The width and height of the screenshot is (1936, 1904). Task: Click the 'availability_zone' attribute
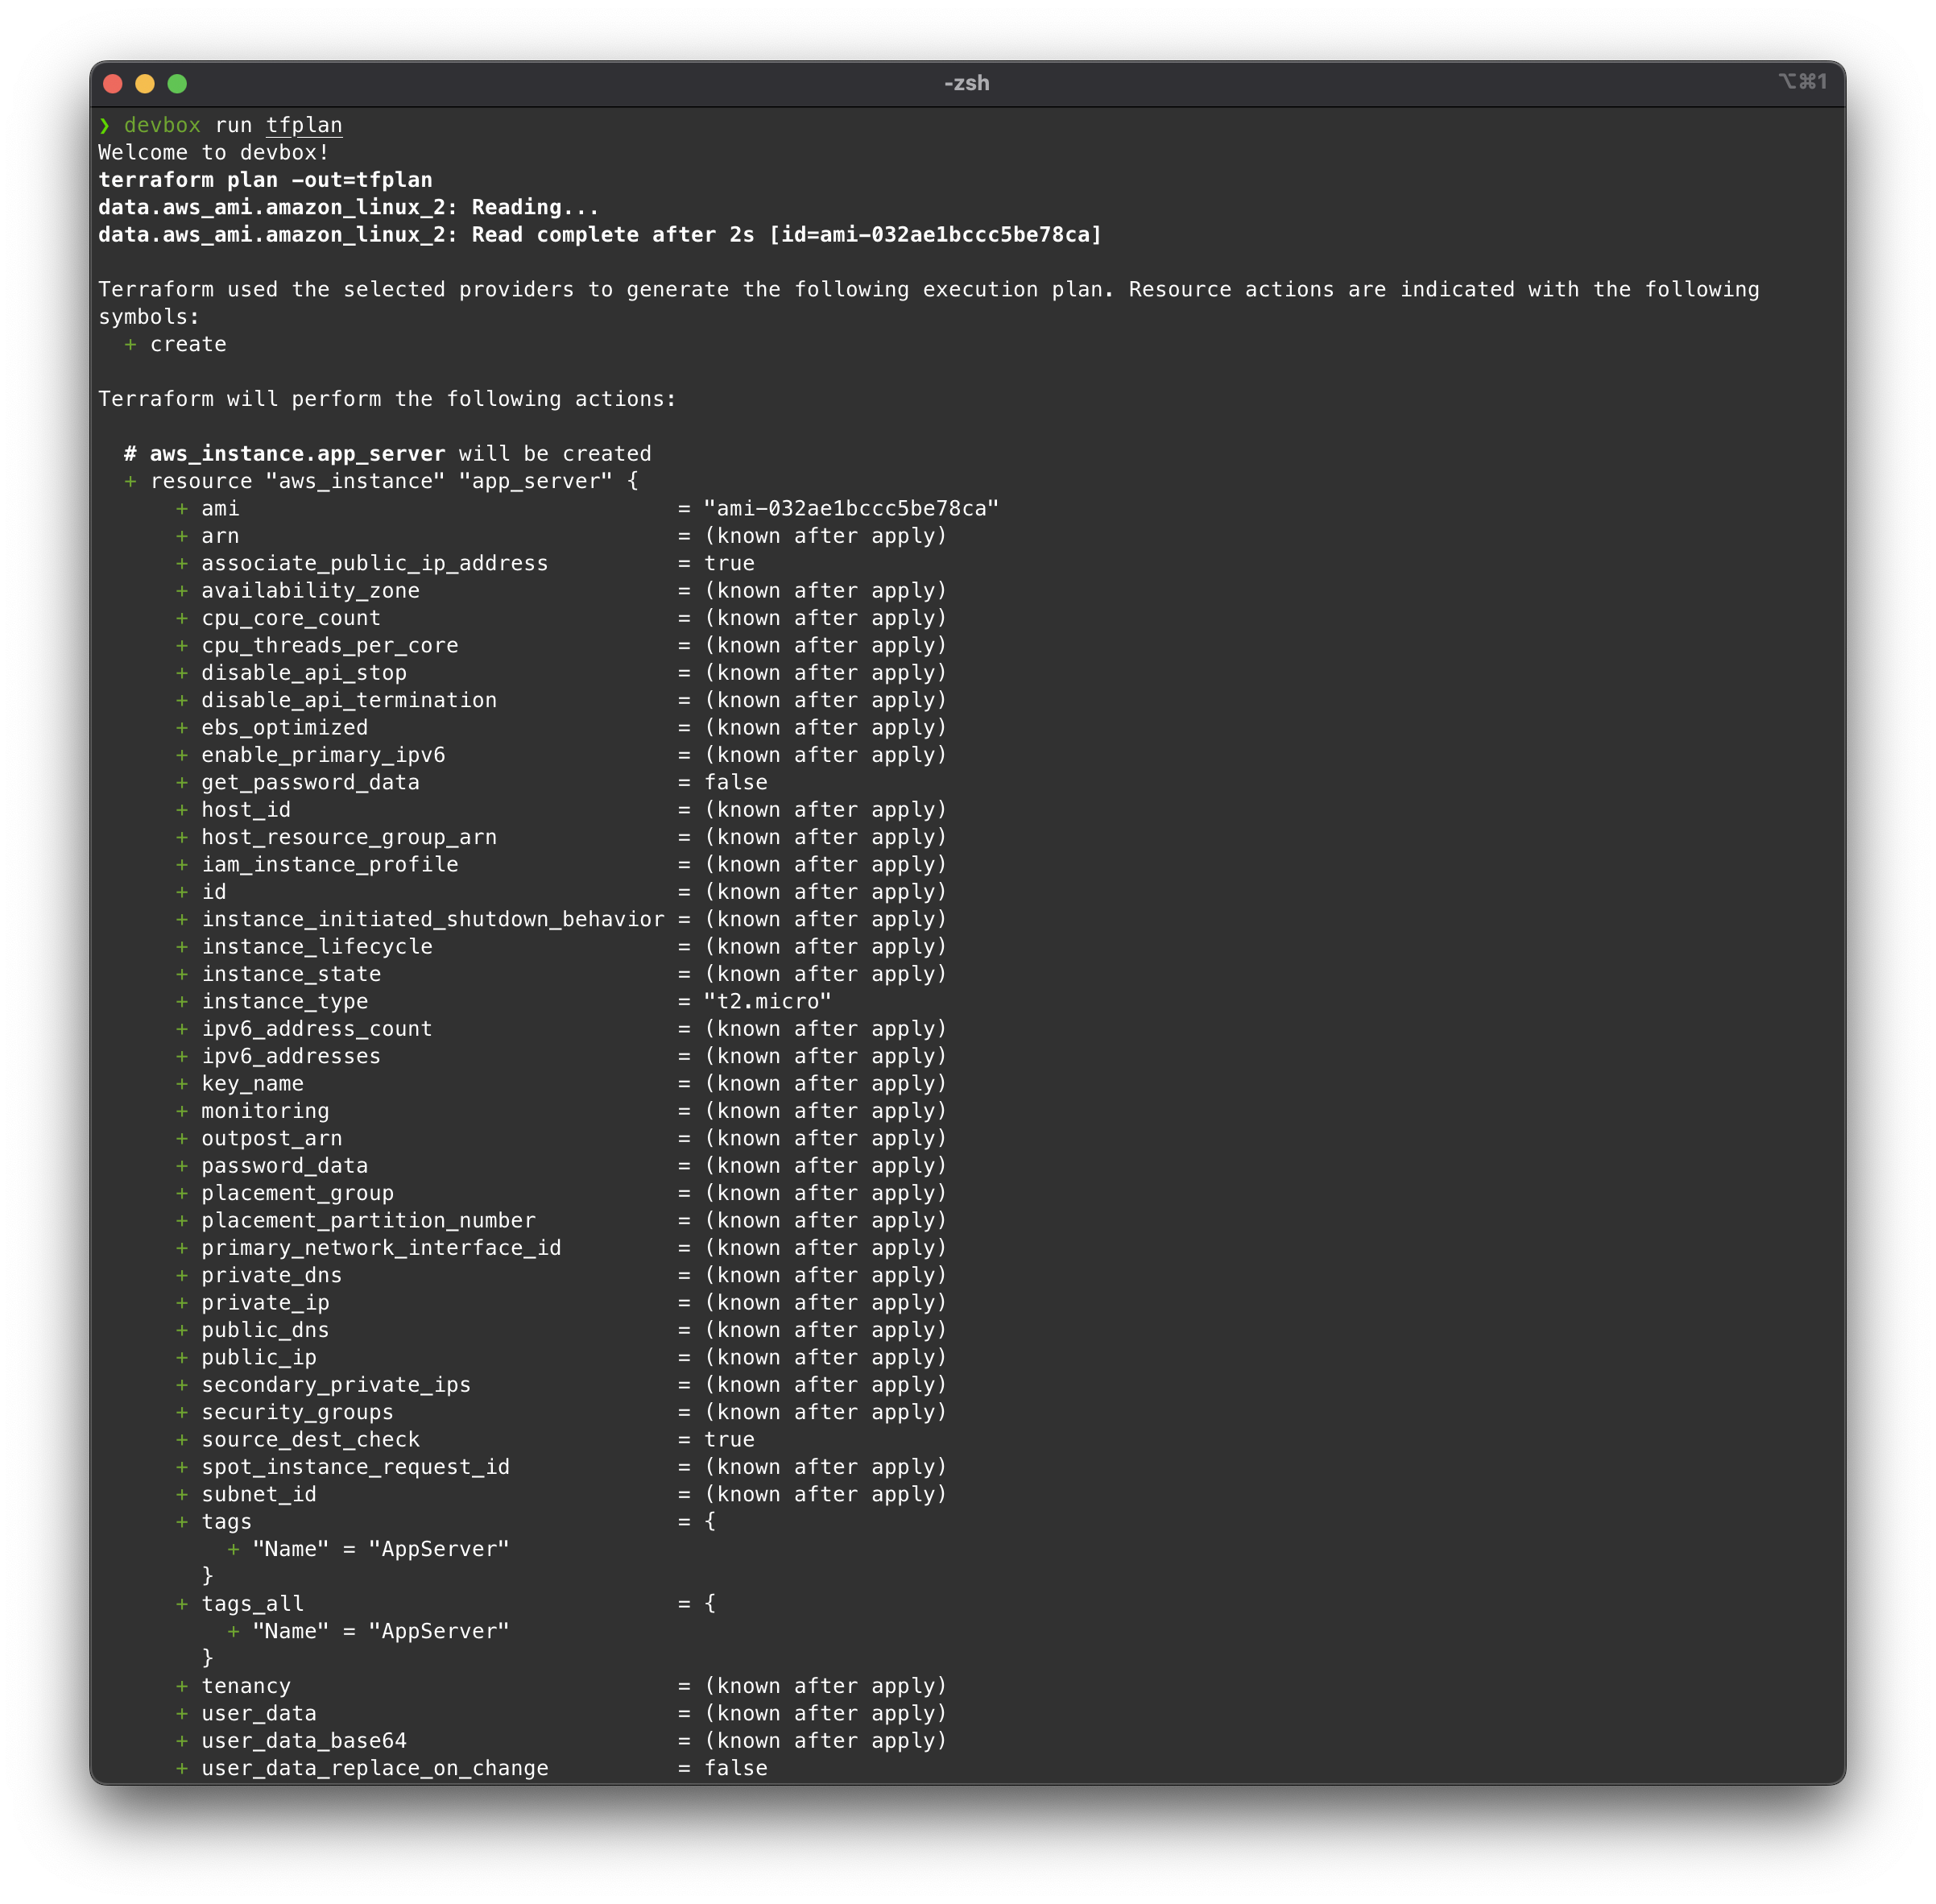311,591
